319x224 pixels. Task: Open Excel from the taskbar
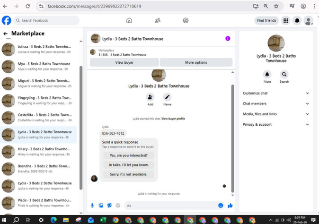(103, 220)
